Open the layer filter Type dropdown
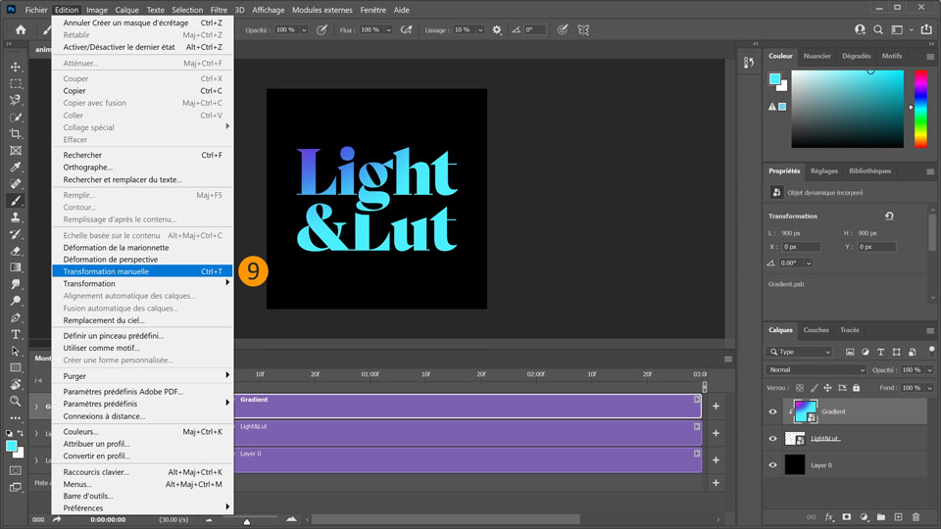 (x=801, y=352)
